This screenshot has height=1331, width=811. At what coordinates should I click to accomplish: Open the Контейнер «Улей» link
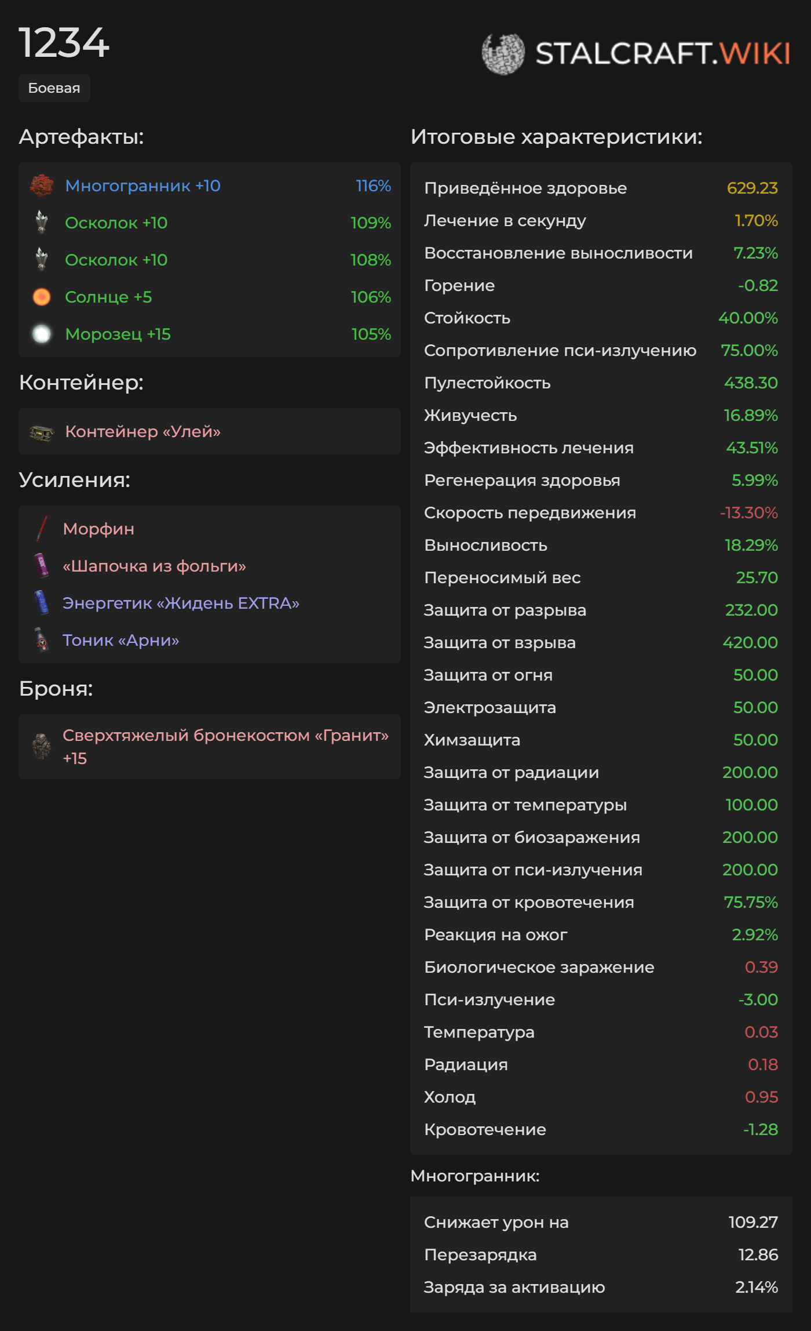[143, 431]
